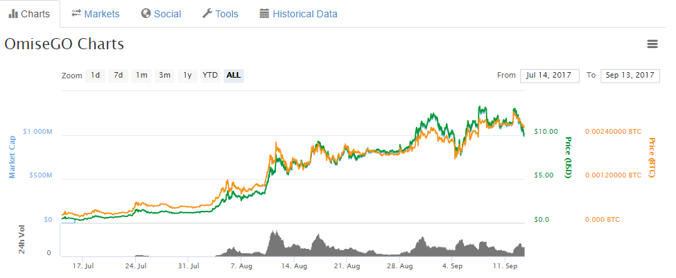The height and width of the screenshot is (278, 676).
Task: Open the chart hamburger context menu
Action: [652, 44]
